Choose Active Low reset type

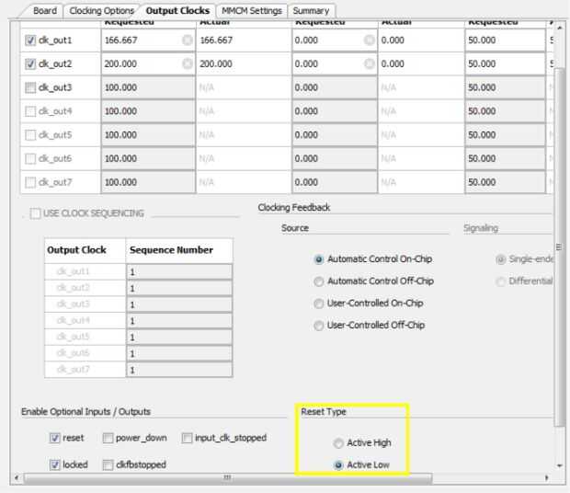click(x=338, y=465)
